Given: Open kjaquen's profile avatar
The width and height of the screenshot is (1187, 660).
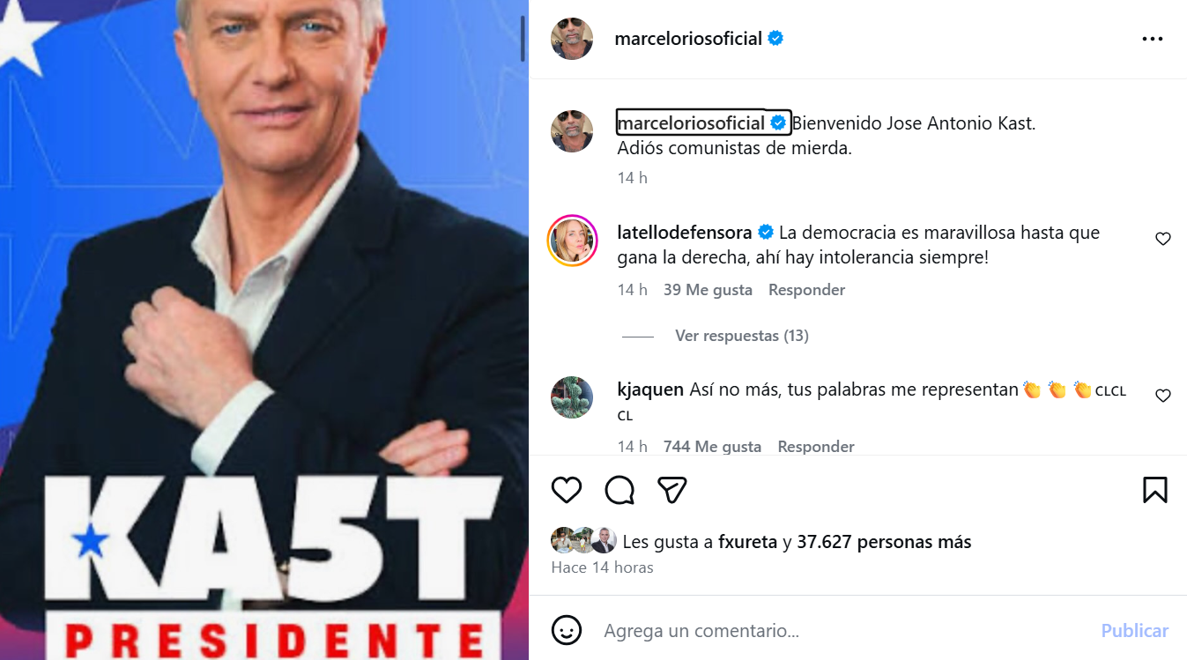Looking at the screenshot, I should click(572, 397).
